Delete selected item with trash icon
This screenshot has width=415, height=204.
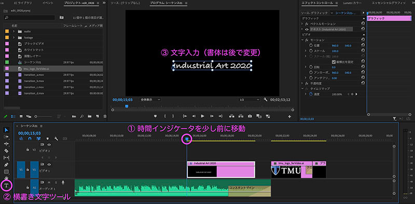click(x=105, y=116)
